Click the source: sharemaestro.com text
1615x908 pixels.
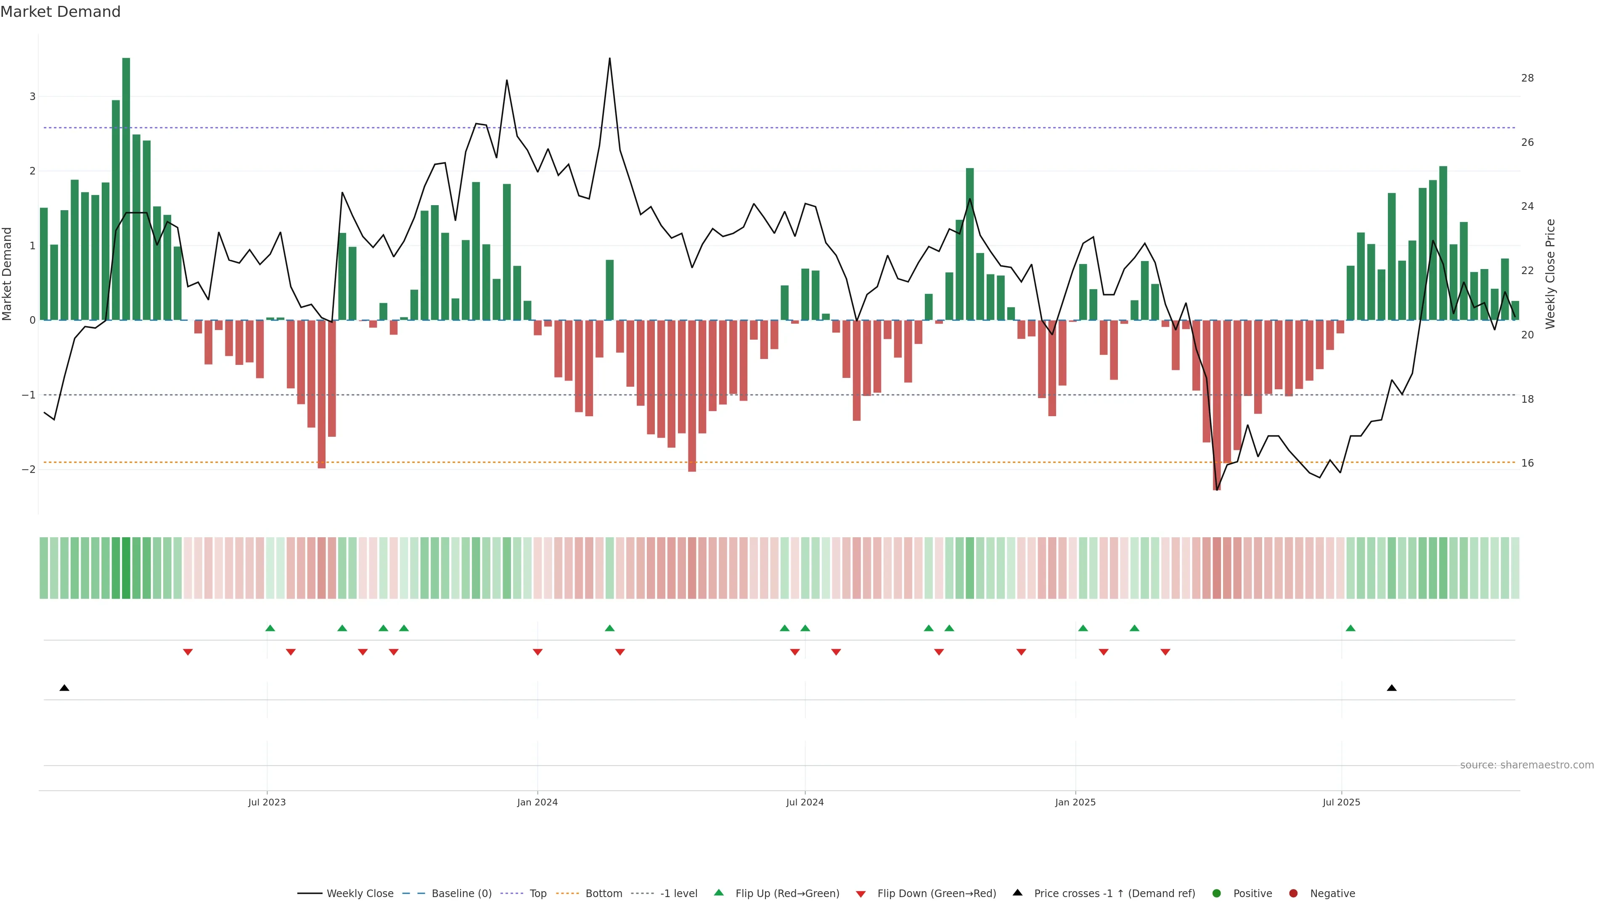[1527, 765]
